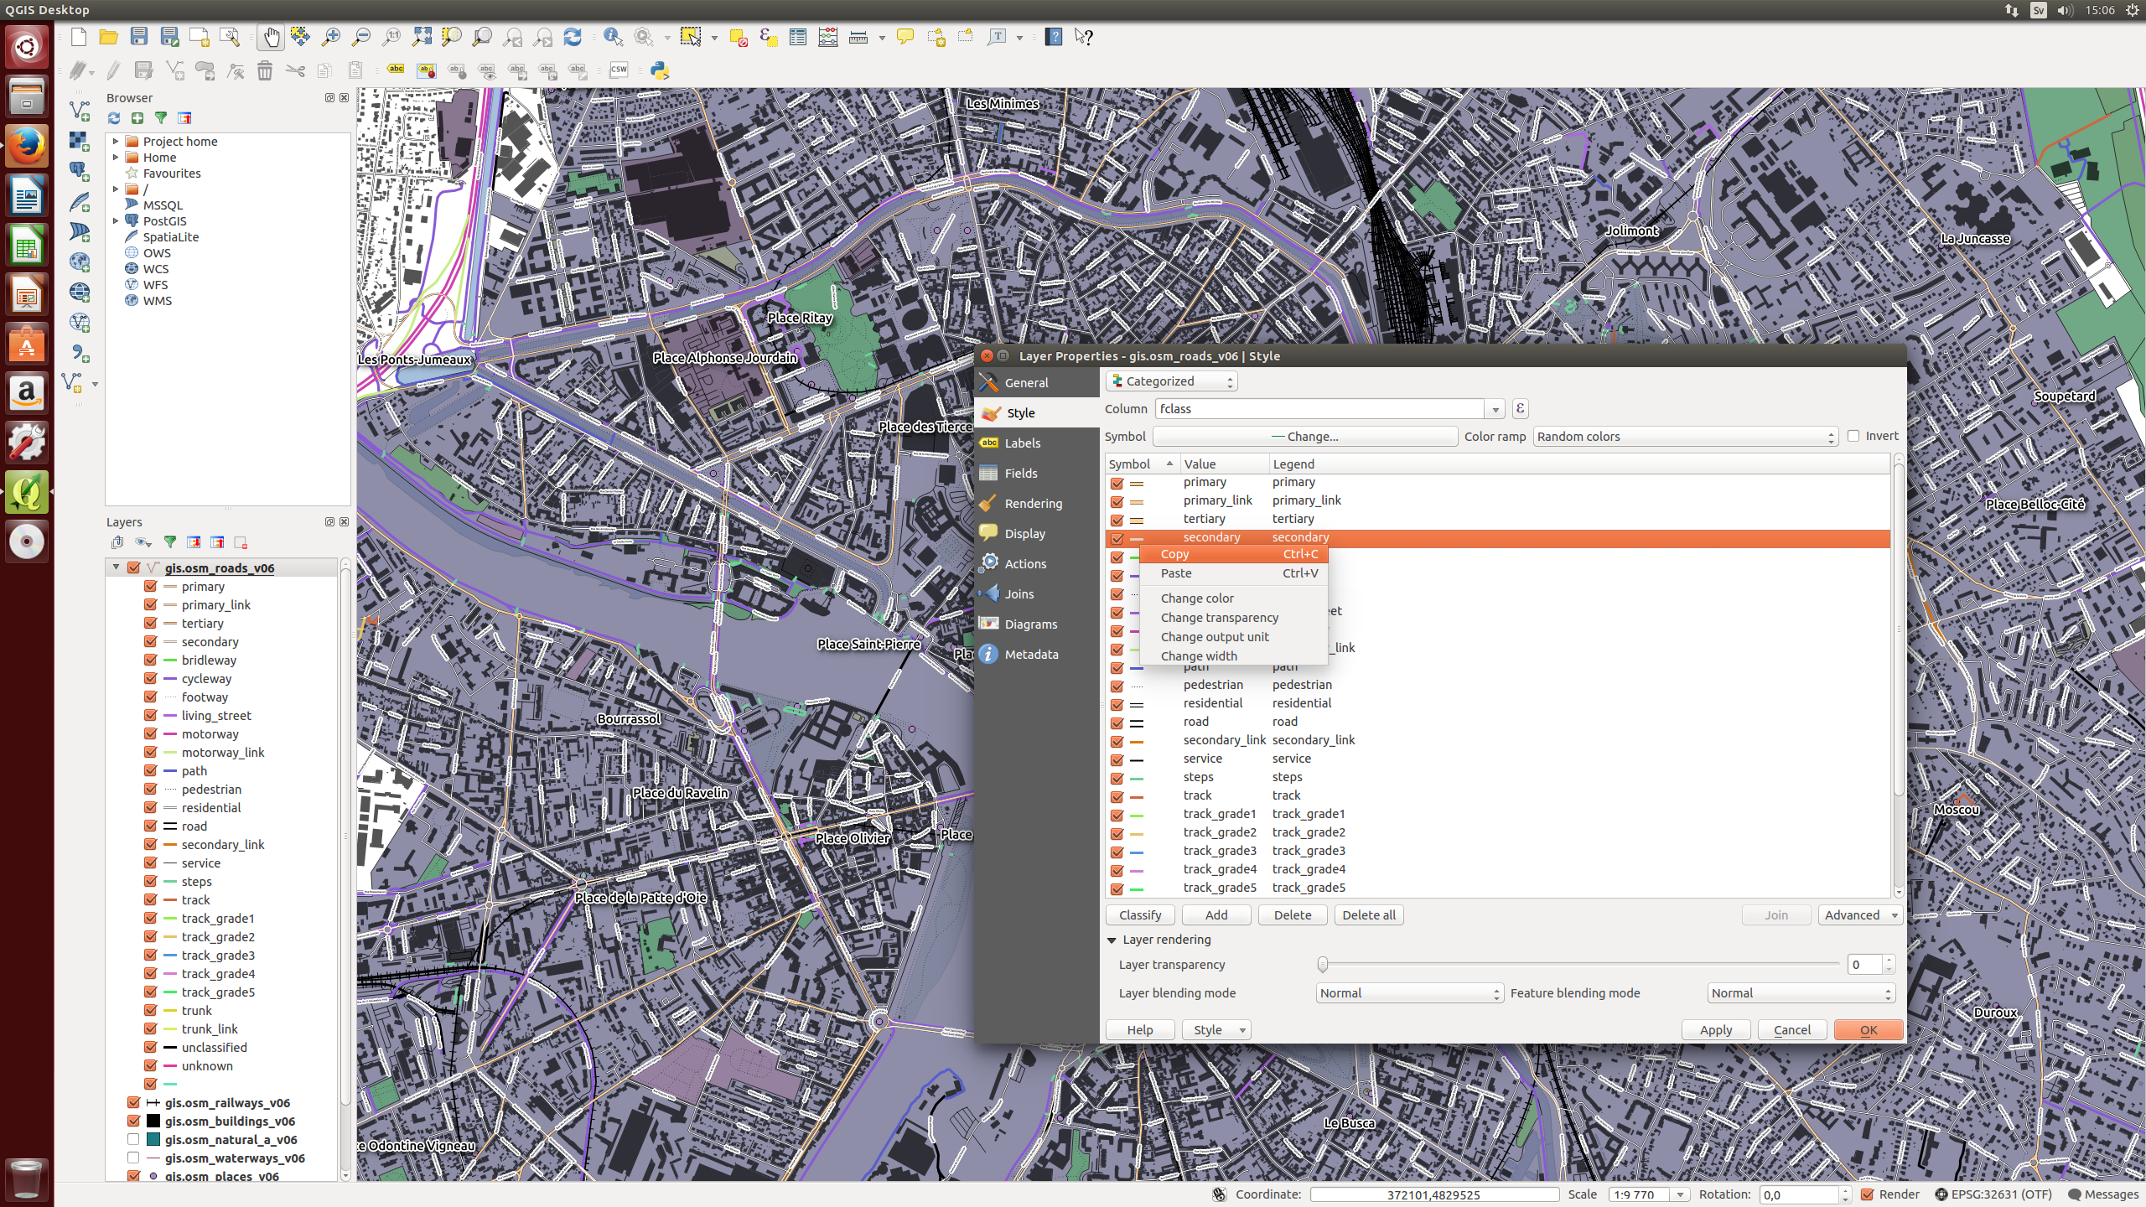Click the yellow abc labeling icon
The height and width of the screenshot is (1207, 2146).
point(396,70)
